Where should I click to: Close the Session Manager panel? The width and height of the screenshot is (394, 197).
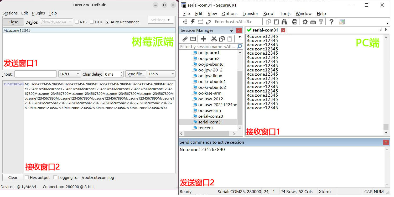(239, 30)
